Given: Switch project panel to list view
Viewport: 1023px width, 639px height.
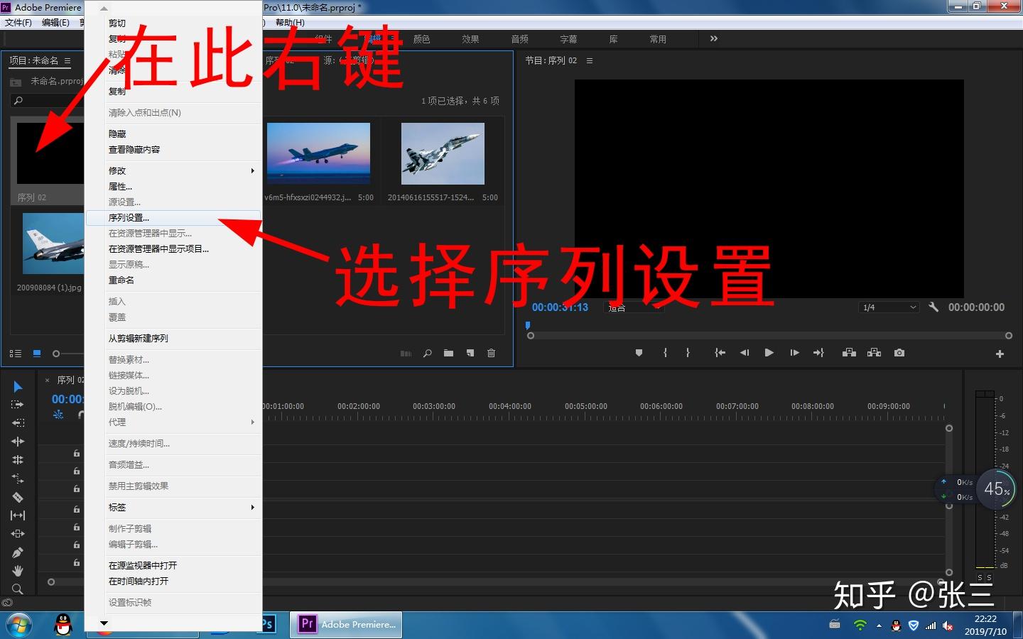Looking at the screenshot, I should [16, 353].
